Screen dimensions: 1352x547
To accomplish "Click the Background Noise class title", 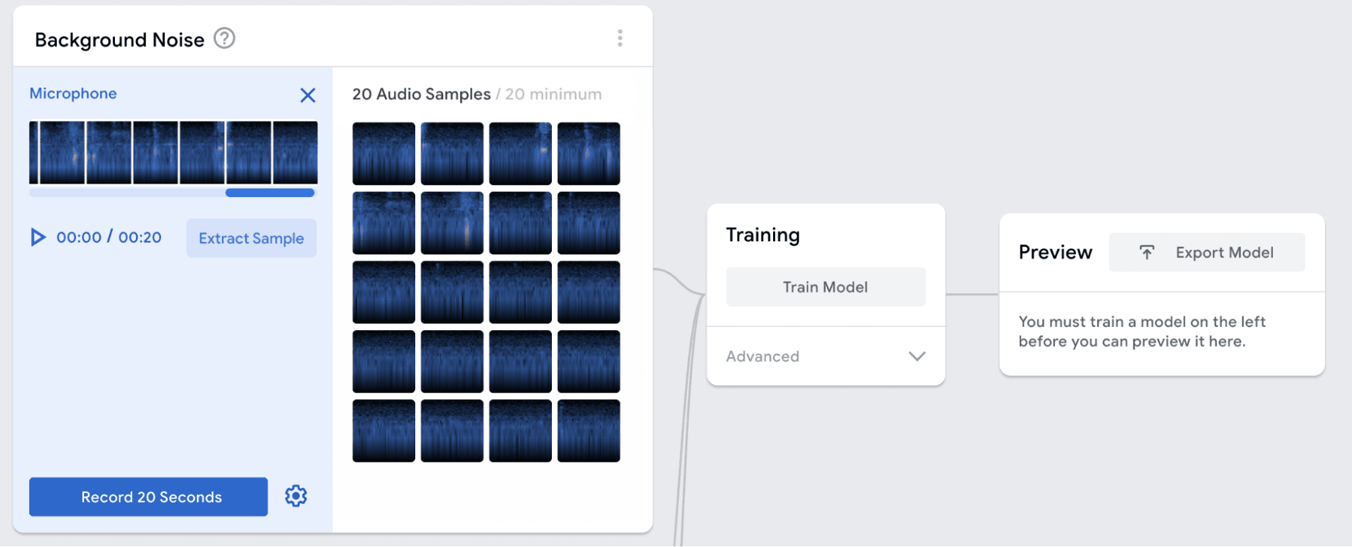I will click(120, 40).
